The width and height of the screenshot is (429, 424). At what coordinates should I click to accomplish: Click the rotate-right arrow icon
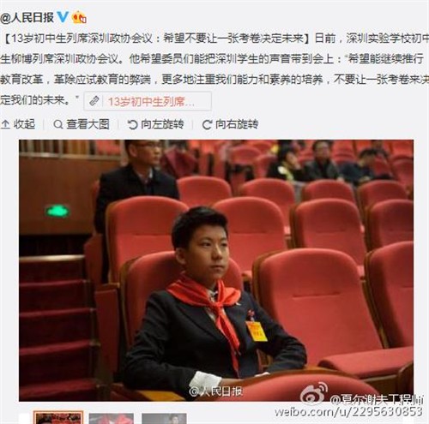coord(207,124)
